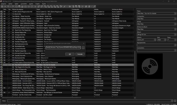Click the Filename to Tag converter icon
This screenshot has height=105, width=177.
(48, 6)
